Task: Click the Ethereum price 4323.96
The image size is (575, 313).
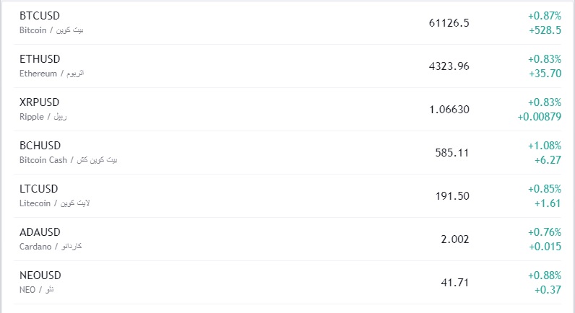Action: (x=449, y=66)
